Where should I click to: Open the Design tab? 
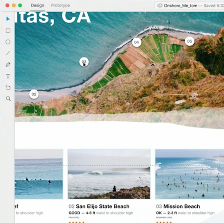tap(38, 5)
